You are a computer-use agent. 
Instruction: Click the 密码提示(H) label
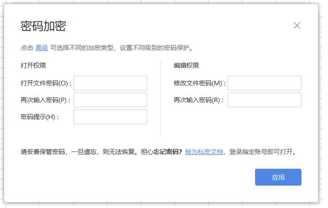click(40, 117)
